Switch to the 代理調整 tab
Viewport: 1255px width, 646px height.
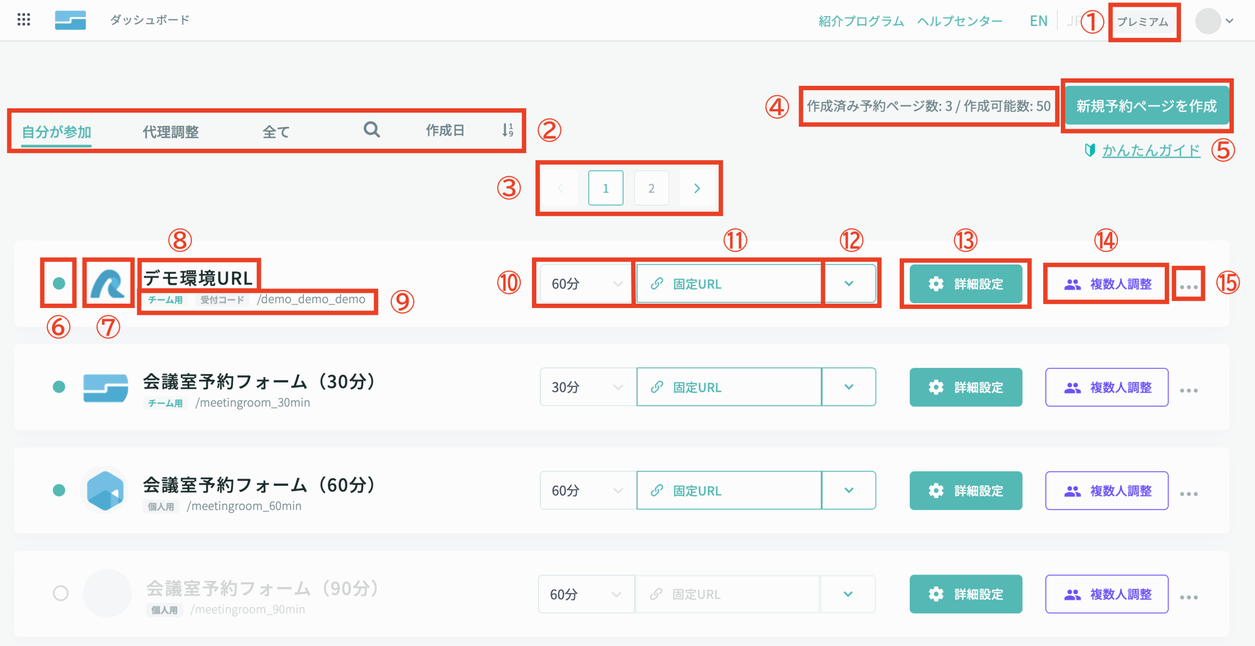pos(171,131)
